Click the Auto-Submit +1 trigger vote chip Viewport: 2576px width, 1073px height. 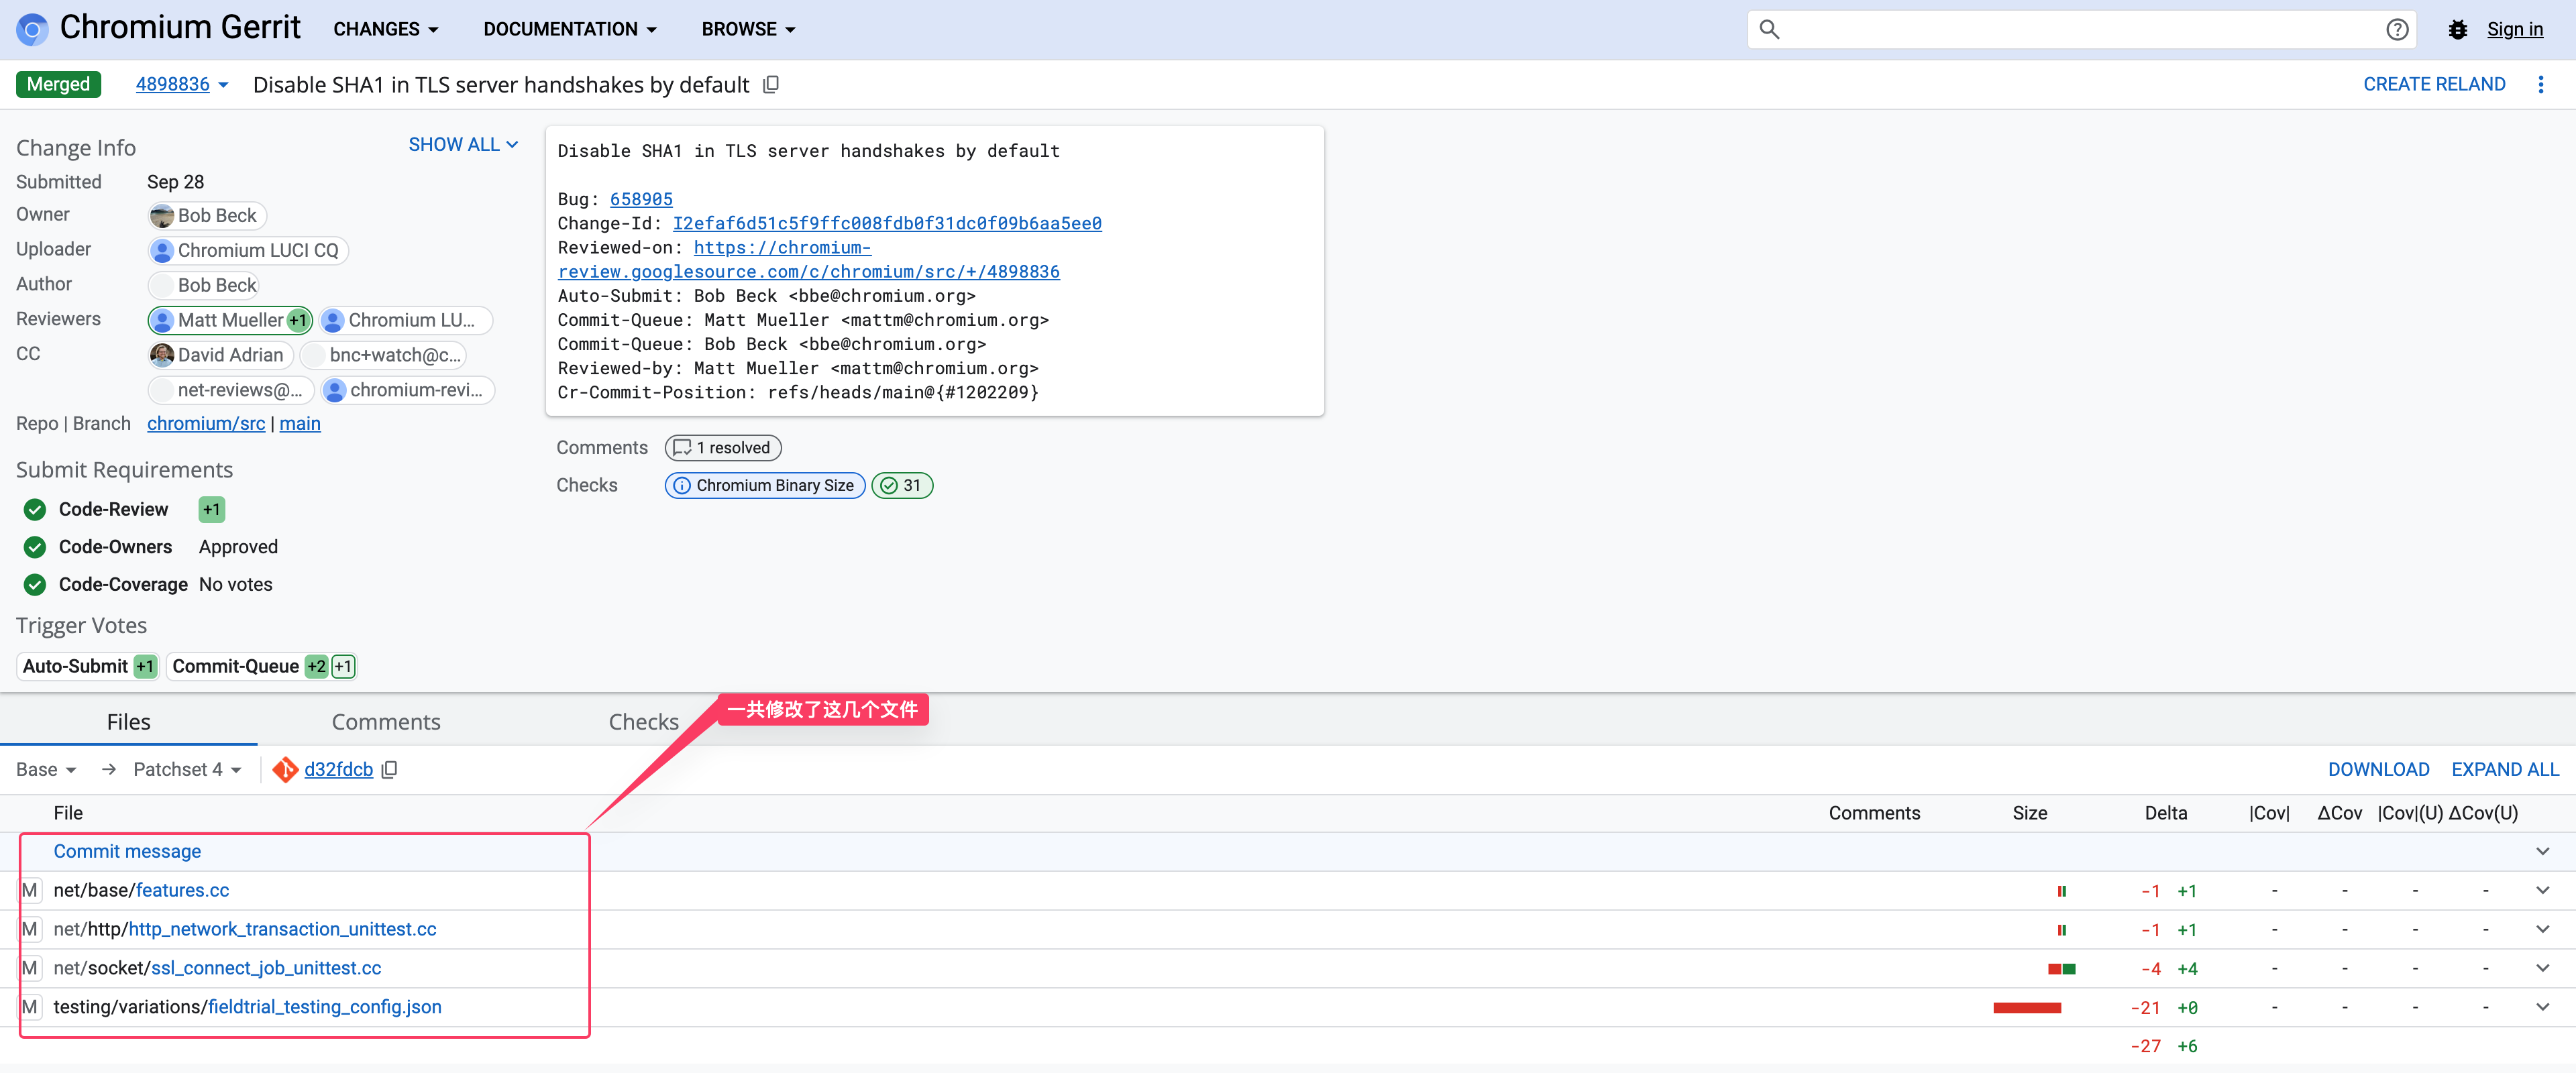coord(87,666)
